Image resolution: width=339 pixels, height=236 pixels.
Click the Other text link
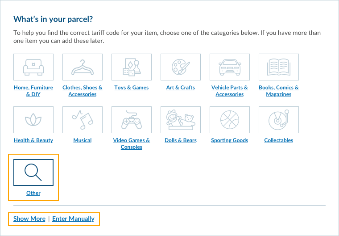(33, 193)
